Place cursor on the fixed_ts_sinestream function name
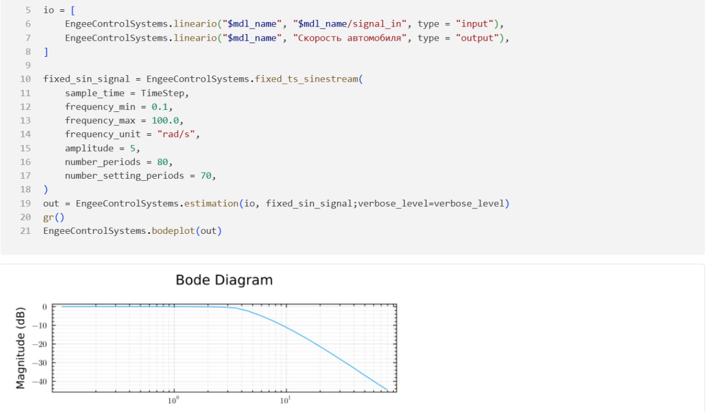 [306, 79]
